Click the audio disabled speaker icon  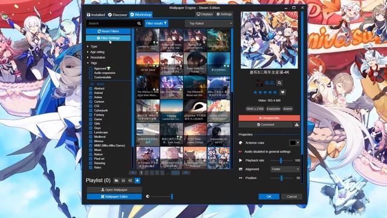point(241,151)
